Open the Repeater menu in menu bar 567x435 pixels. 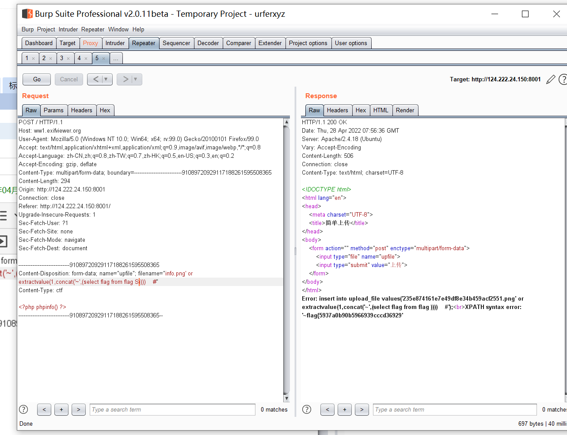tap(93, 30)
